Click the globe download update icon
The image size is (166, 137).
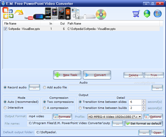pyautogui.click(x=147, y=14)
